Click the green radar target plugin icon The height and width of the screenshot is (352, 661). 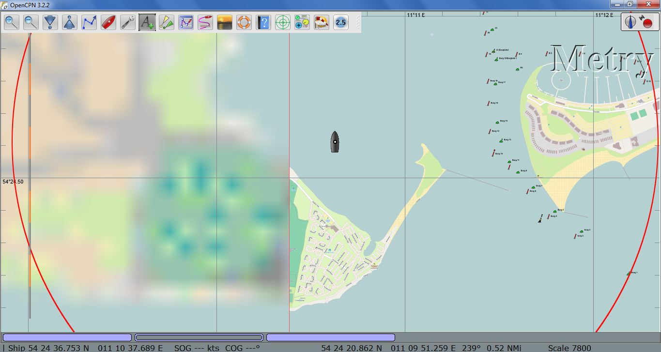click(283, 22)
